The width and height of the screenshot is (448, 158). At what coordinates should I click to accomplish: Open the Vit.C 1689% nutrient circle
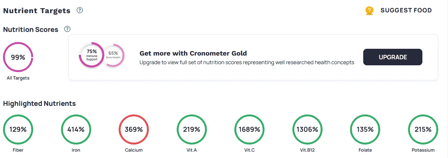249,129
